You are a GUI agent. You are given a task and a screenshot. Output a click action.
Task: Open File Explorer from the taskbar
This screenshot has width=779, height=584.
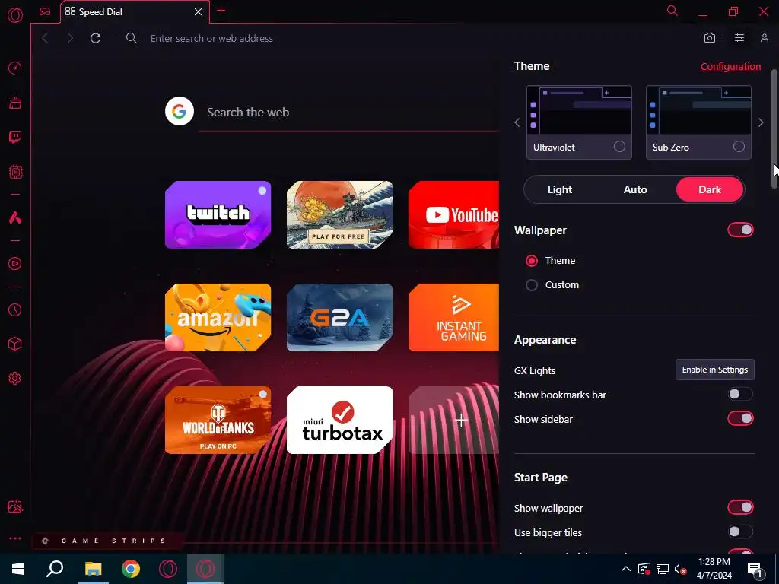coord(93,569)
